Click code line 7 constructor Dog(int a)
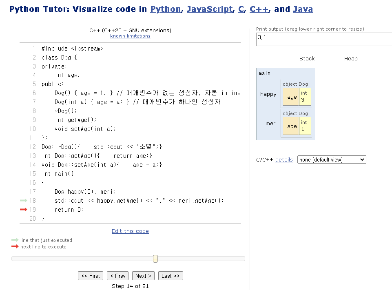Screen dimensions: 392x290 click(137, 102)
